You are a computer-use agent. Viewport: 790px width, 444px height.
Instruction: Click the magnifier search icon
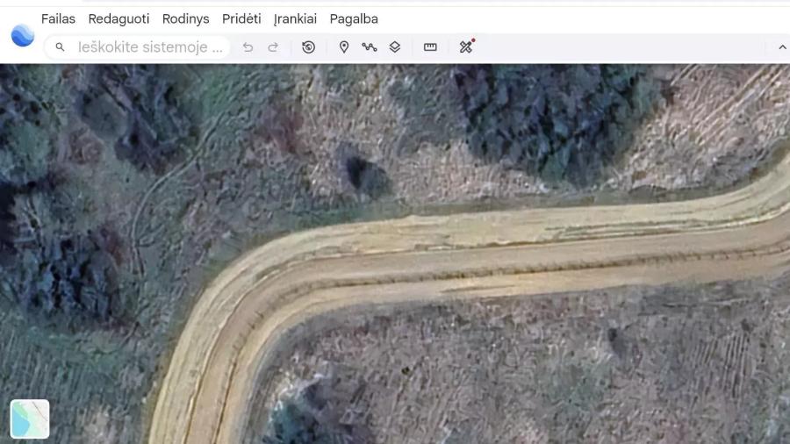pos(60,47)
